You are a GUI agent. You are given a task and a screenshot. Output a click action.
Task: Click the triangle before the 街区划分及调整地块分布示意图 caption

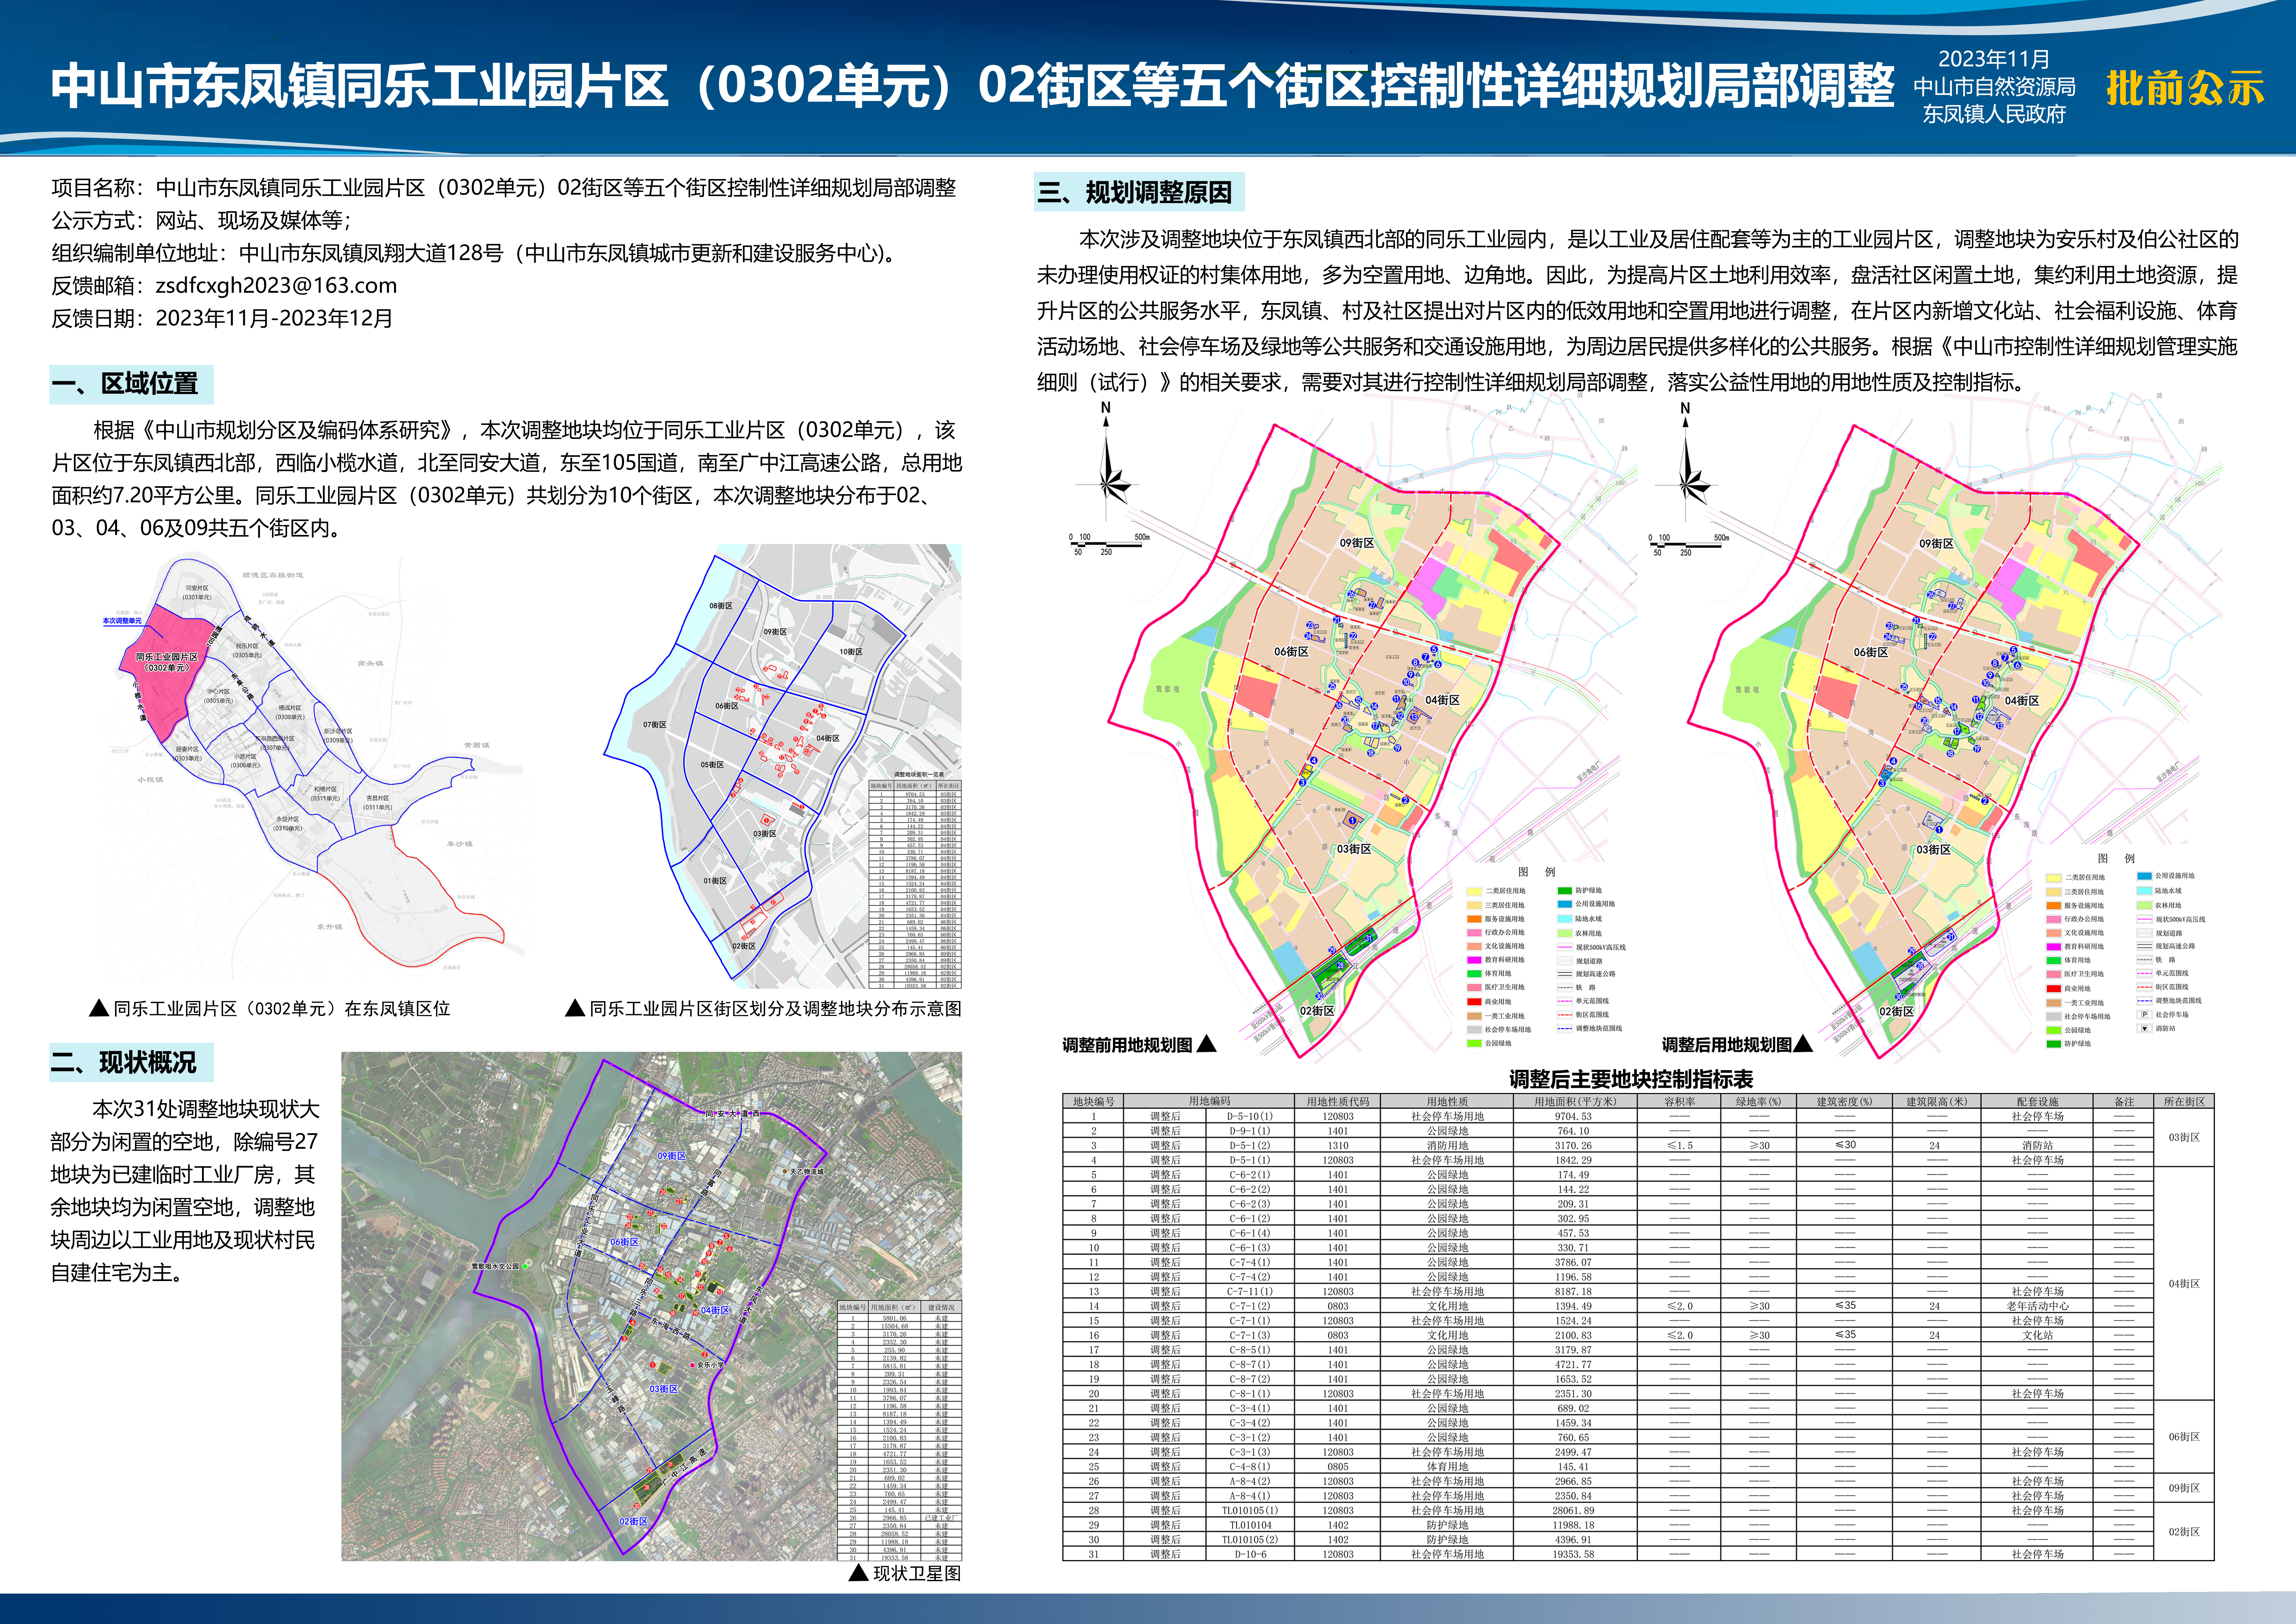click(x=575, y=1008)
